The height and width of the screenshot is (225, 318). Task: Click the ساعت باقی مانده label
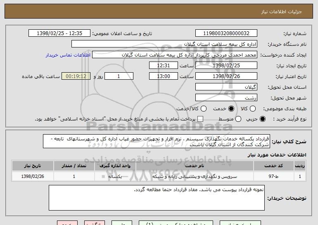(x=41, y=76)
